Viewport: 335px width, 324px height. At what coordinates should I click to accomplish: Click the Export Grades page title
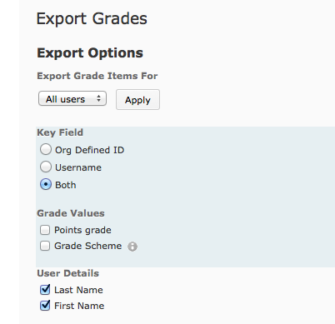click(92, 18)
